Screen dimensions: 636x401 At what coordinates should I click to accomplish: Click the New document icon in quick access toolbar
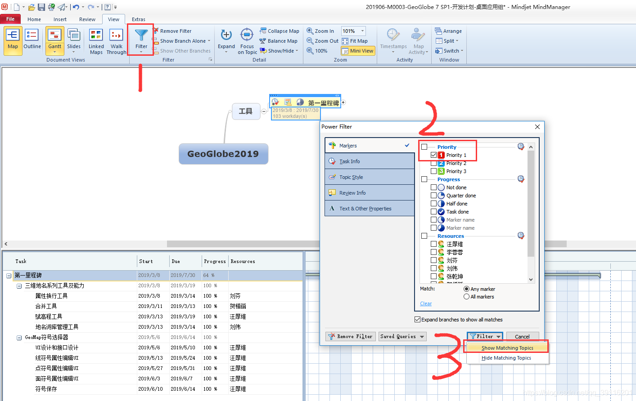point(17,7)
